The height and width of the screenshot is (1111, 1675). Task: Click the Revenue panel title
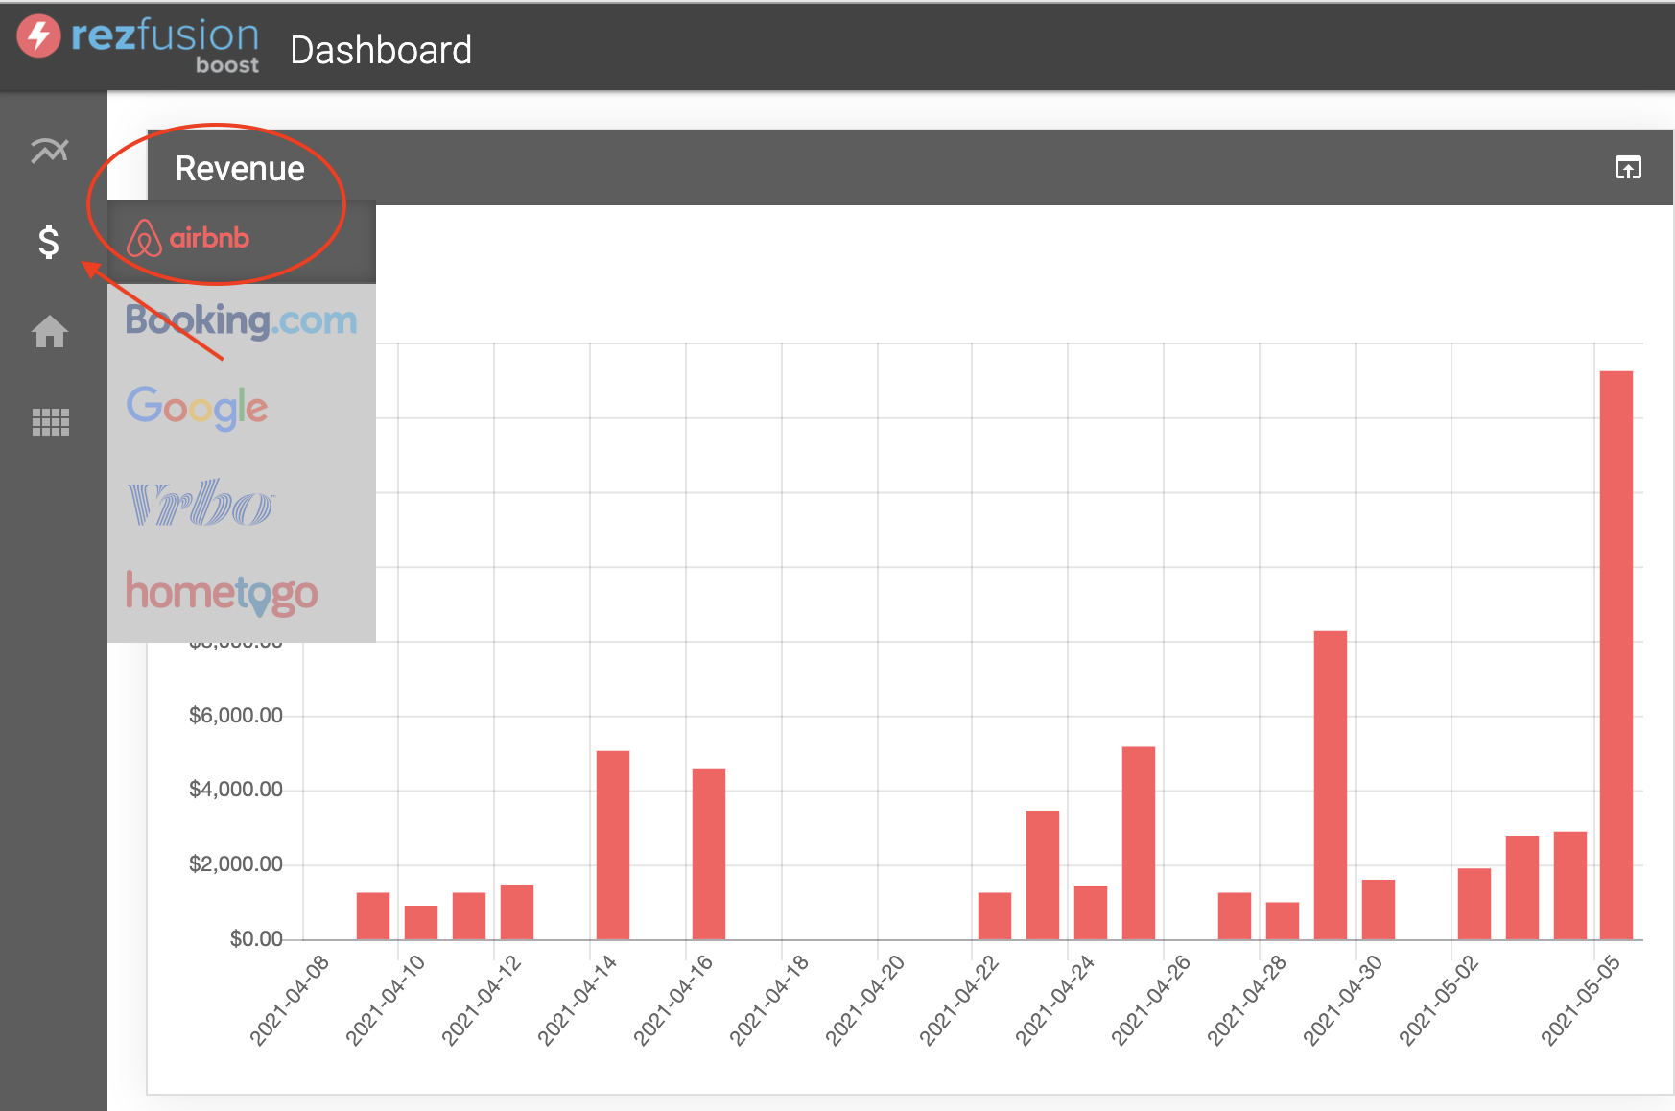click(240, 169)
